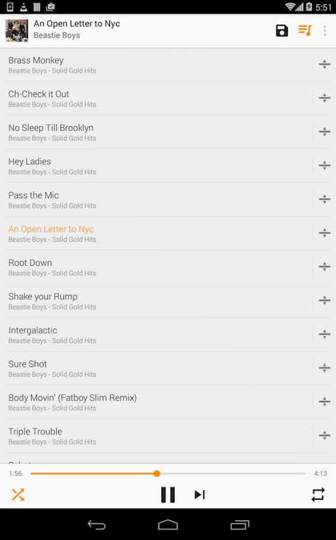Select Body Movin' (Fatboy Slim Remix)
Image resolution: width=336 pixels, height=540 pixels.
[x=159, y=402]
